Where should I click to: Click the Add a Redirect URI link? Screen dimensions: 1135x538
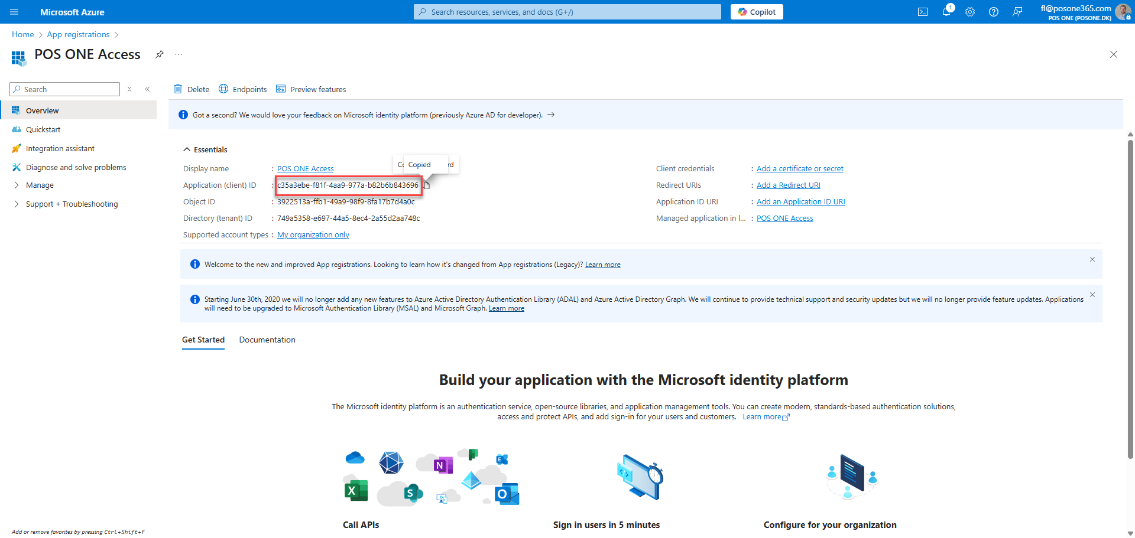point(789,185)
